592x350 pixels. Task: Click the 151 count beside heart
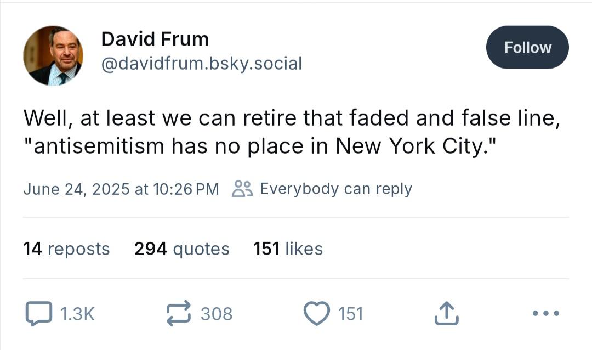[350, 314]
